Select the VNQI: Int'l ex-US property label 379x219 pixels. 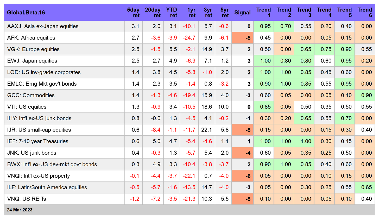[39, 176]
